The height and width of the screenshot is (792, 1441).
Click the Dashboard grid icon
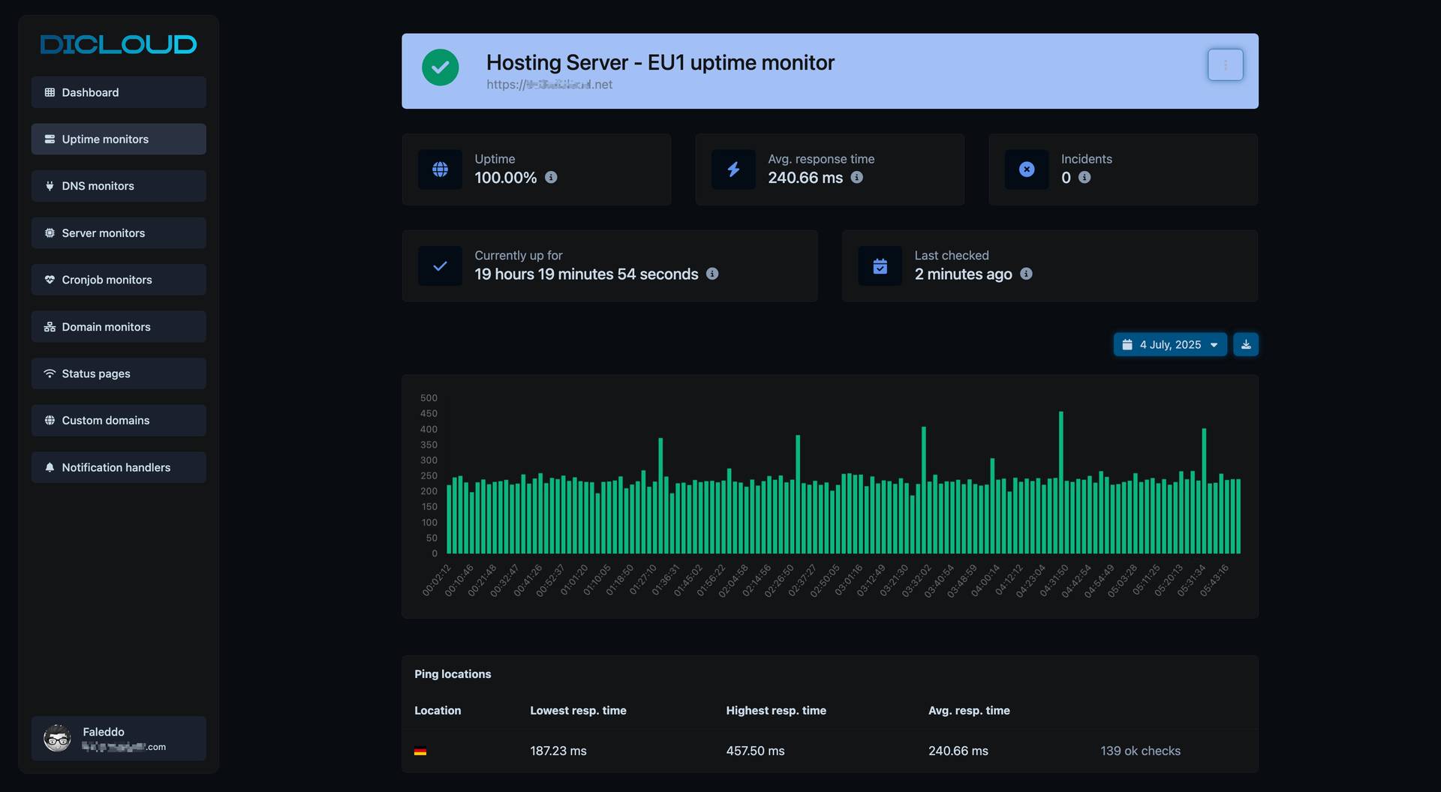click(x=50, y=92)
